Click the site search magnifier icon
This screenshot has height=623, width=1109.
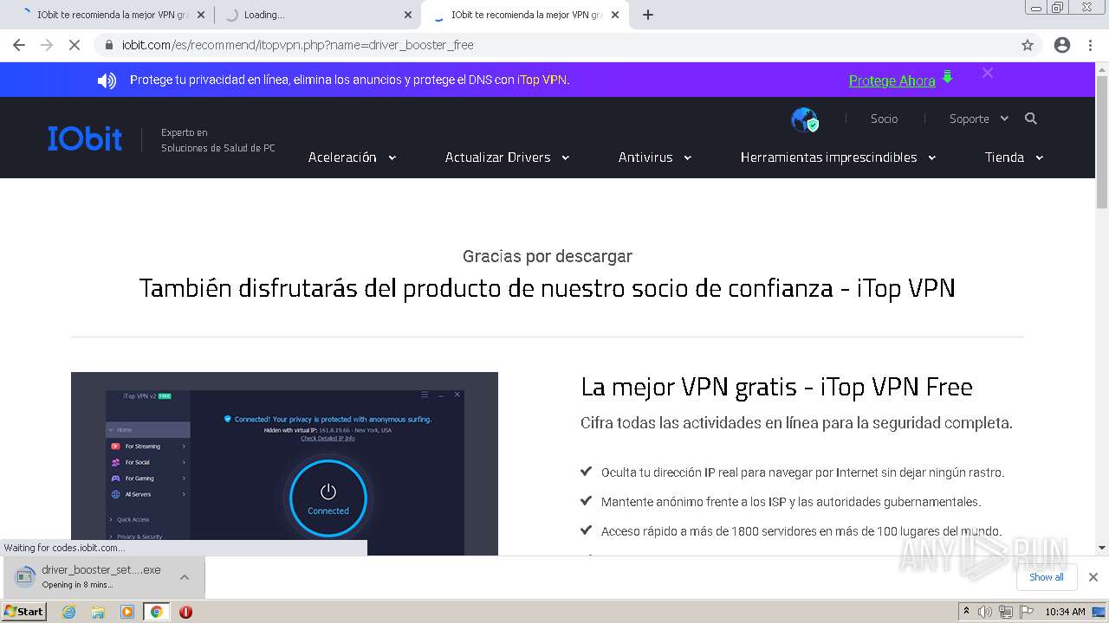[1031, 119]
